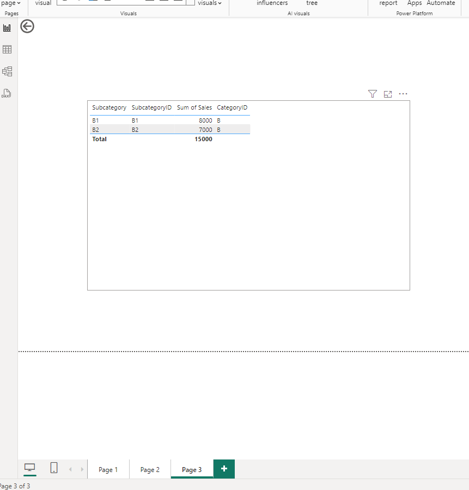Open the page dropdown in ribbon
This screenshot has height=490, width=469.
(x=11, y=3)
